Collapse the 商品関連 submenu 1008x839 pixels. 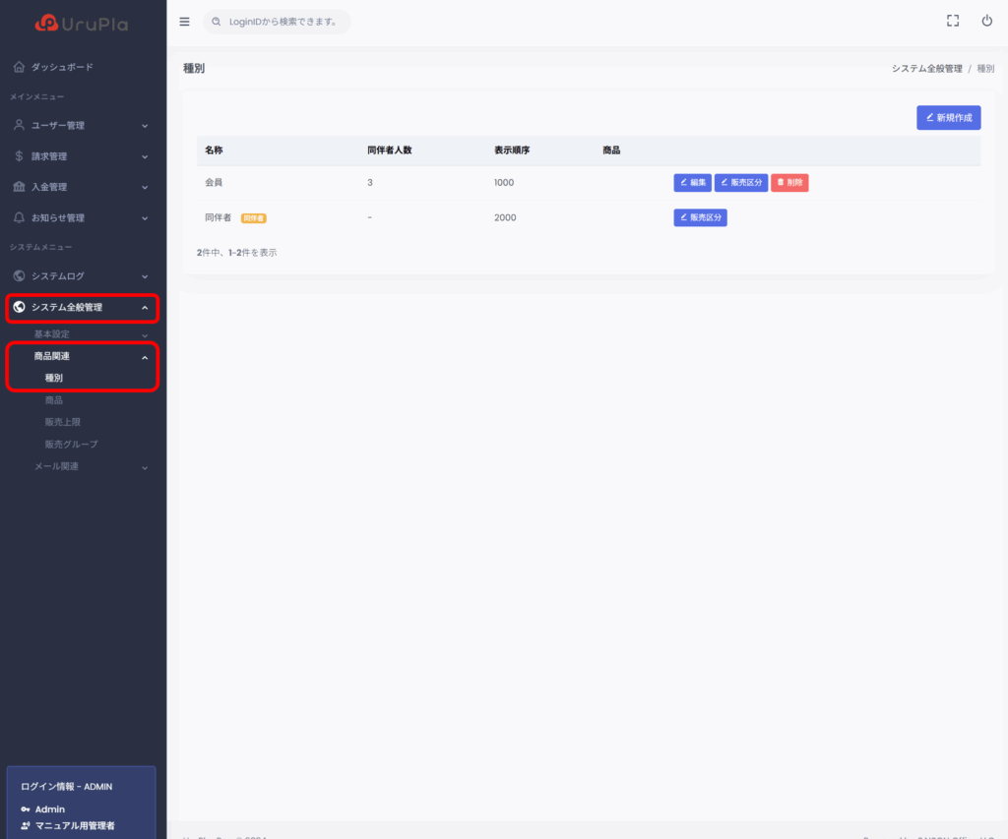pos(145,357)
